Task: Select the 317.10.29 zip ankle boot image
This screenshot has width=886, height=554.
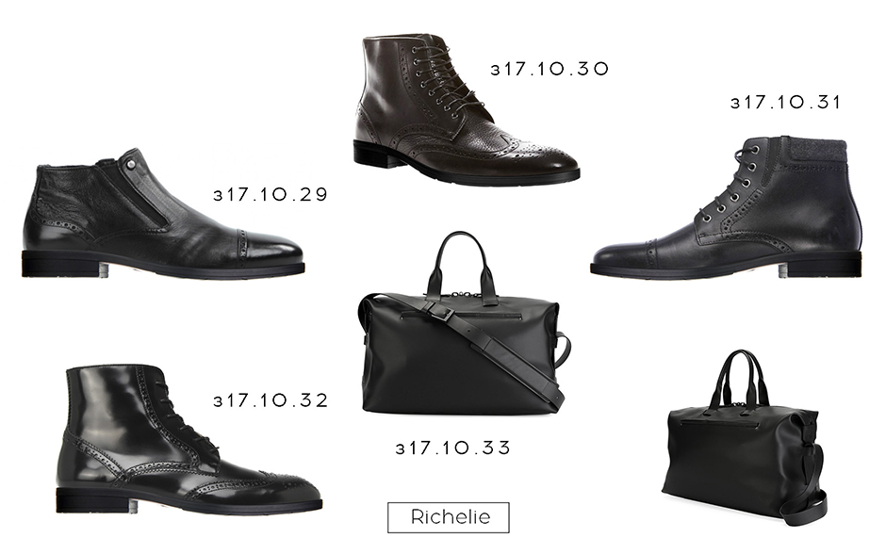Action: click(x=163, y=214)
